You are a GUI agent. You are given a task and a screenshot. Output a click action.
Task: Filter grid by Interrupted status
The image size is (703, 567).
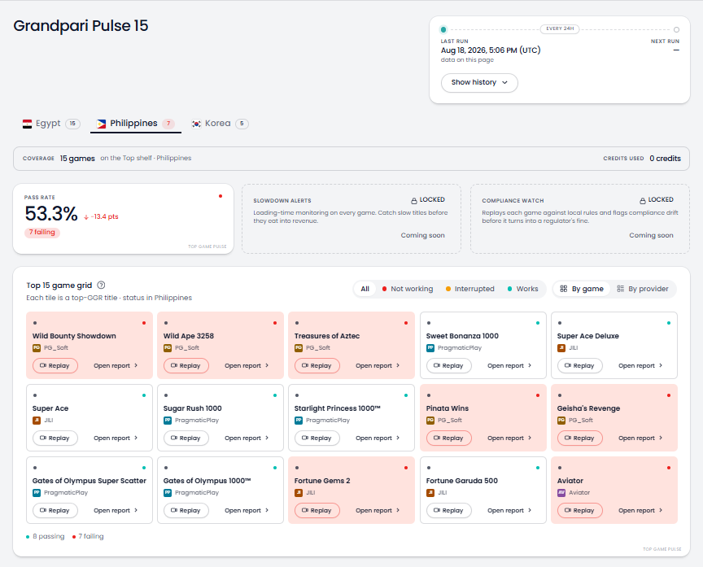click(469, 289)
